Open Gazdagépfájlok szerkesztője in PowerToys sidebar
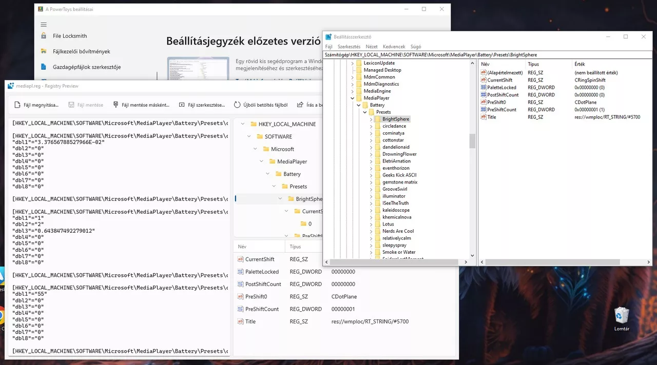The height and width of the screenshot is (365, 657). click(87, 67)
